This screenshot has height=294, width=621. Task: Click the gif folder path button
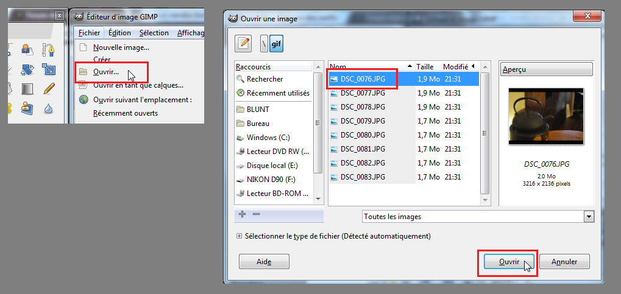(276, 44)
